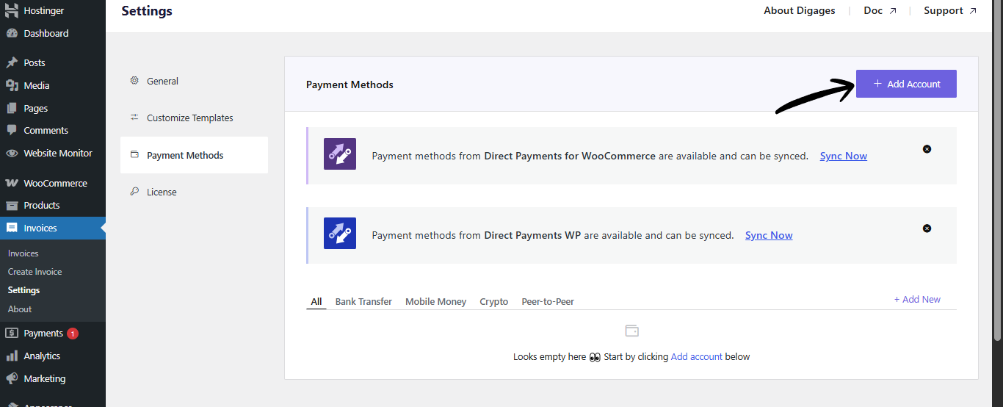Viewport: 1003px width, 407px height.
Task: Click the Add account link in empty message
Action: coord(697,356)
